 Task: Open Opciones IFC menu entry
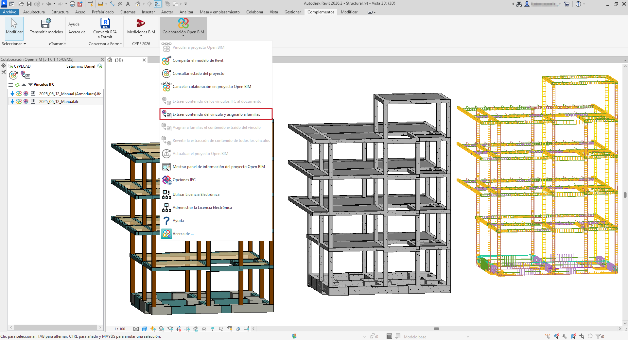click(216, 180)
